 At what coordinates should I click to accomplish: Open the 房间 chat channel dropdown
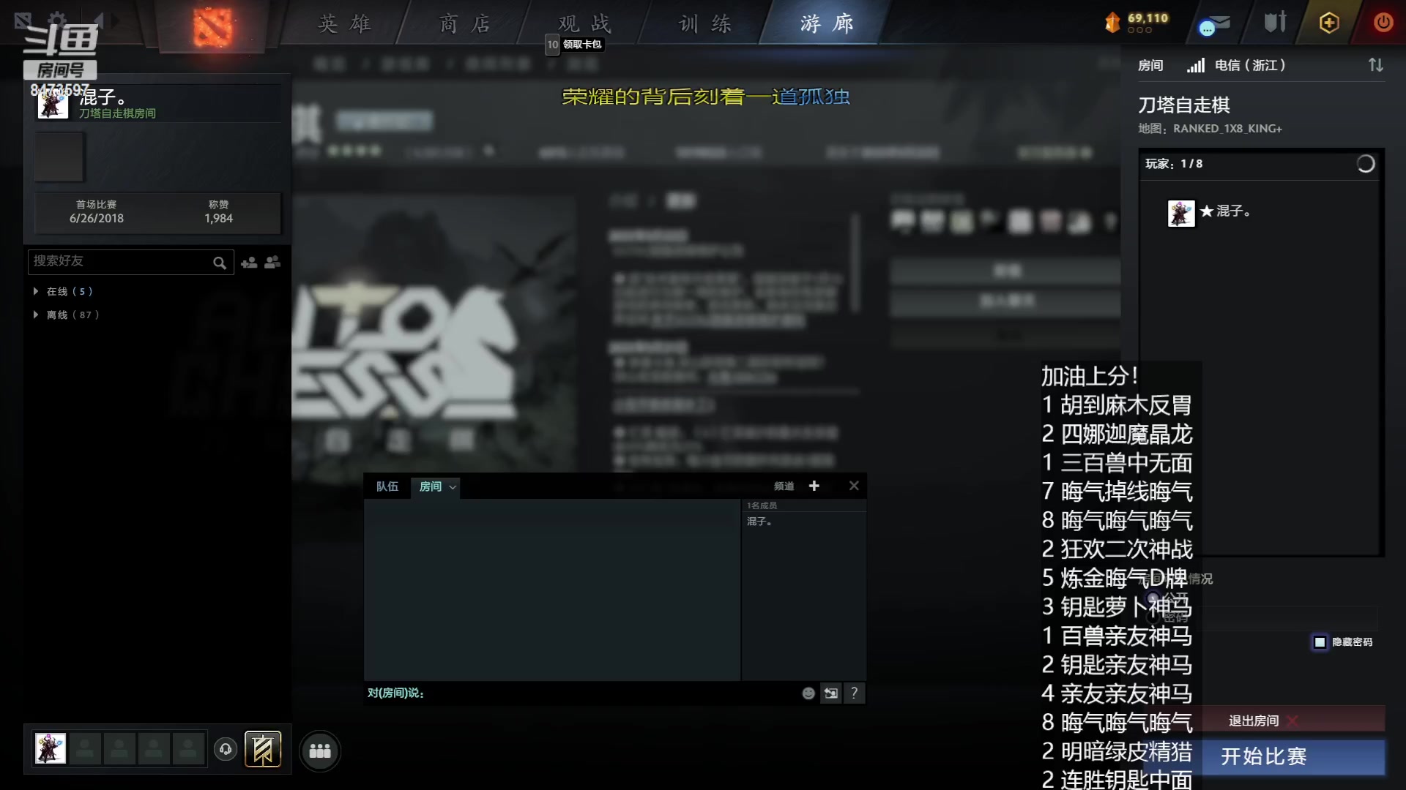(x=453, y=487)
